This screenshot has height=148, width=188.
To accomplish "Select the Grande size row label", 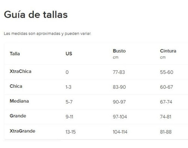I will (18, 116).
